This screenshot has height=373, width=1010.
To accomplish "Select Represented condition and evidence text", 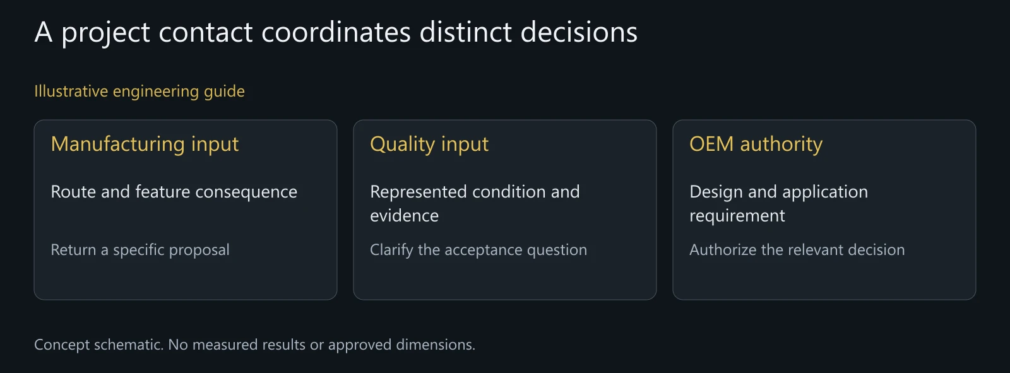I will (x=475, y=203).
